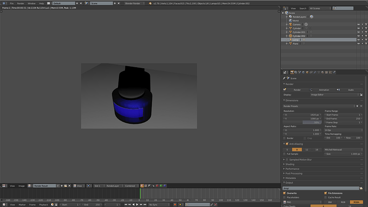This screenshot has height=207, width=368.
Task: Collapse the Dimensions panel
Action: pos(284,100)
